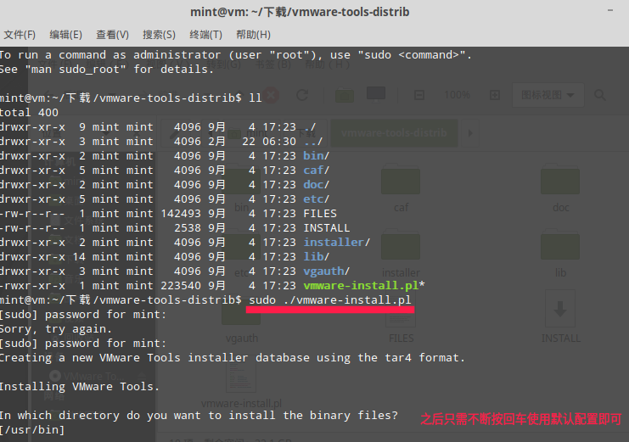Click the 100% zoom level in file manager
629x442 pixels.
tap(457, 95)
